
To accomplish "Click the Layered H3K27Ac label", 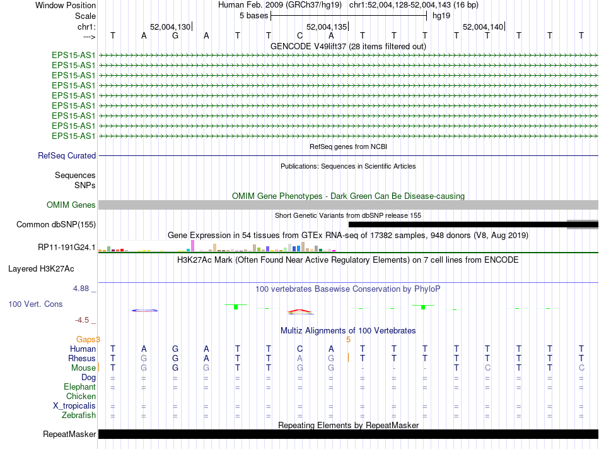I will (41, 269).
